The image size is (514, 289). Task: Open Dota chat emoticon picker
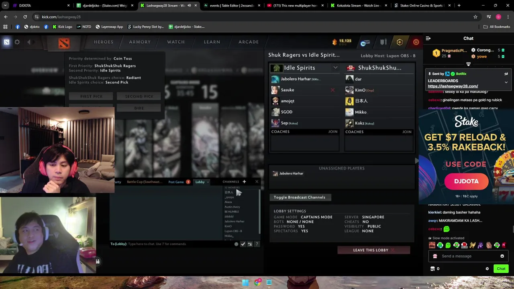tap(236, 244)
